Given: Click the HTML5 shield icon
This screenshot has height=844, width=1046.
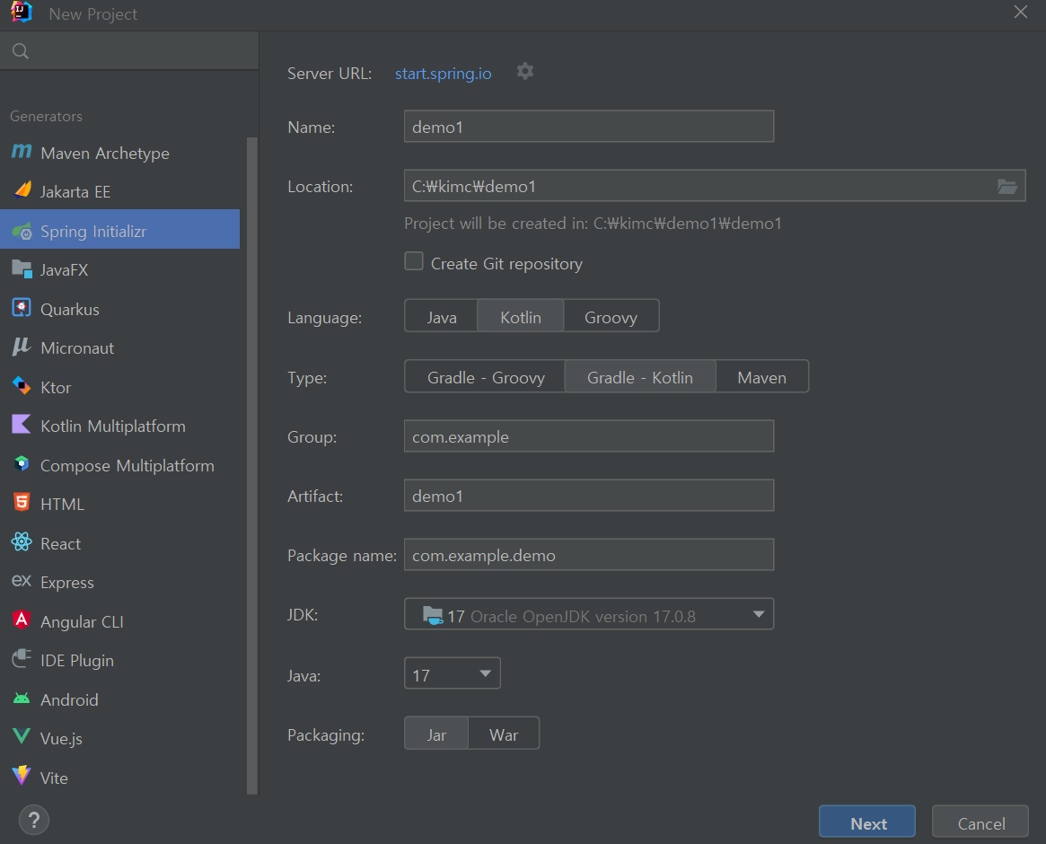Looking at the screenshot, I should [22, 503].
